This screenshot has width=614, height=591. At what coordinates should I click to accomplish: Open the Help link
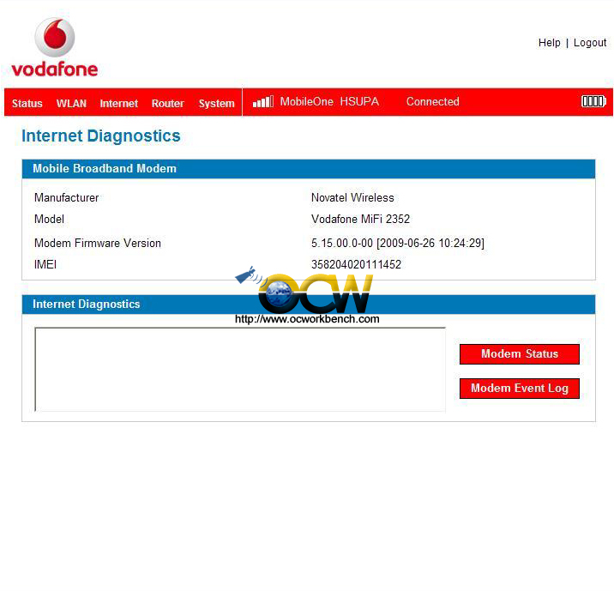pyautogui.click(x=549, y=43)
